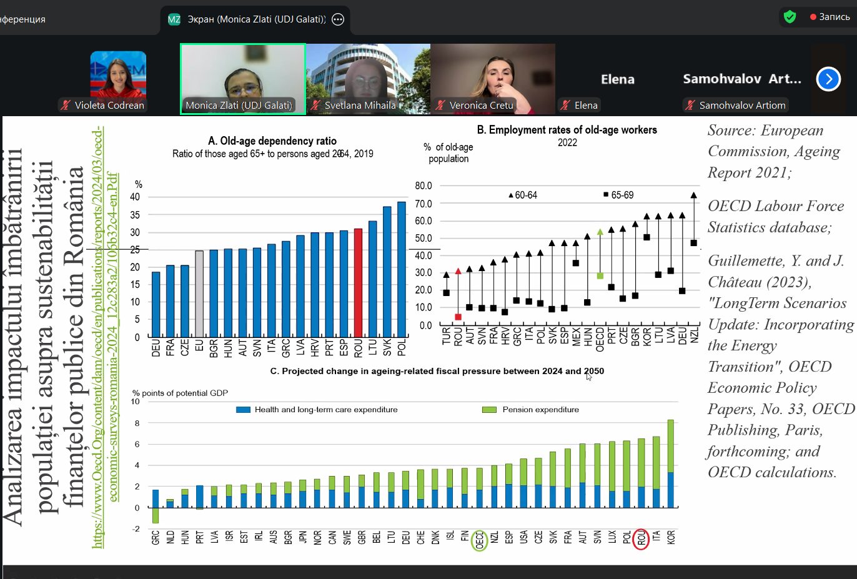Viewport: 857px width, 579px height.
Task: Click Elena's participant name tile
Action: [617, 79]
